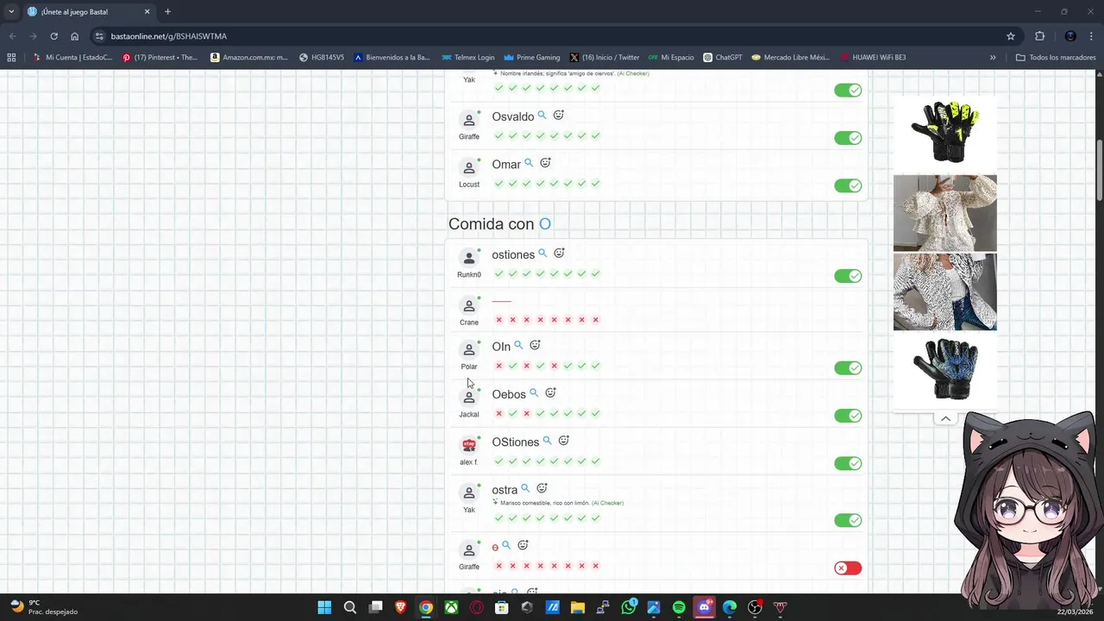
Task: Look up ostra with its magnifier icon
Action: [x=525, y=489]
